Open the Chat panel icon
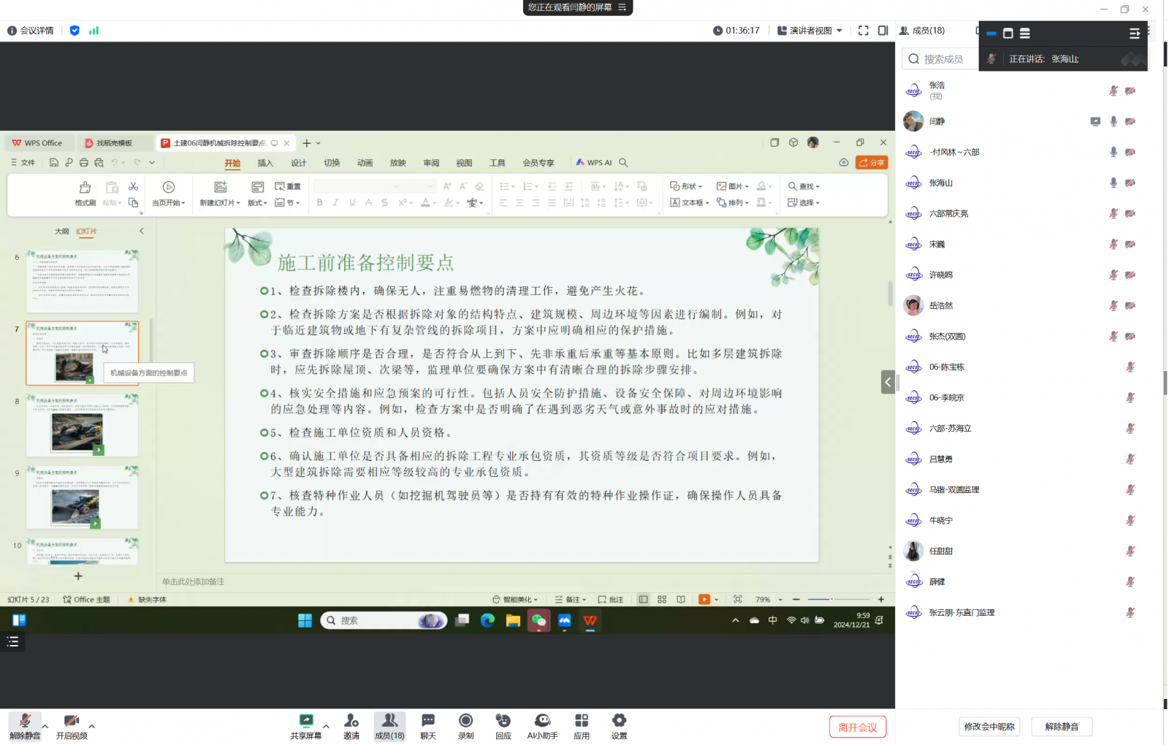The width and height of the screenshot is (1169, 745). point(428,726)
